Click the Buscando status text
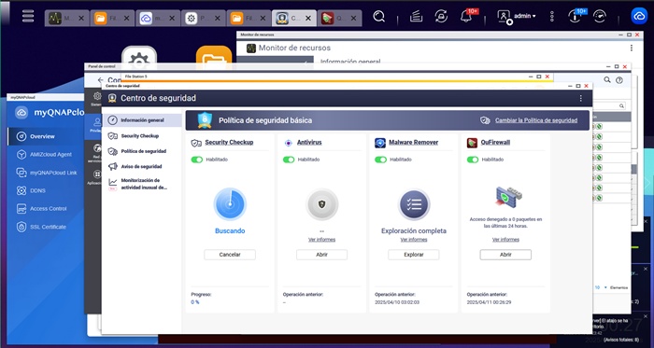Viewport: 654px width, 348px height. click(x=230, y=230)
